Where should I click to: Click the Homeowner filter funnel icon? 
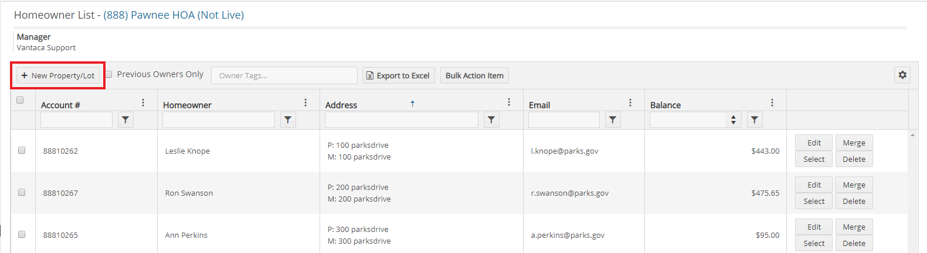[288, 120]
